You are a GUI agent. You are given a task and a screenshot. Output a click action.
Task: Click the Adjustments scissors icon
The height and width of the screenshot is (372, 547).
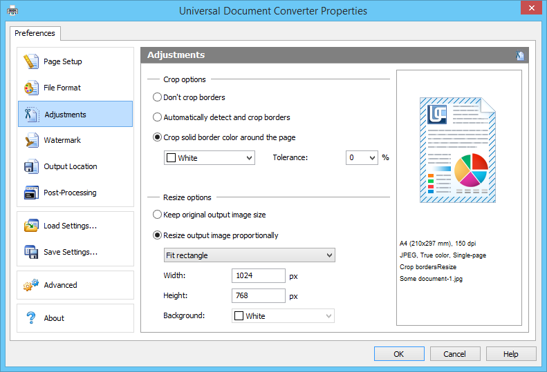31,115
